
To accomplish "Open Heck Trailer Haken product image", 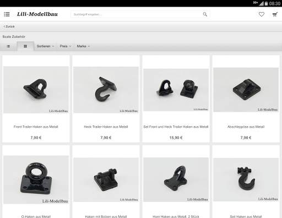I will click(106, 90).
